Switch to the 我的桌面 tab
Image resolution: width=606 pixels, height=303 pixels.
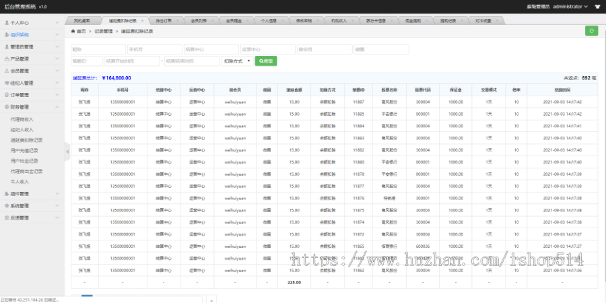pos(81,21)
